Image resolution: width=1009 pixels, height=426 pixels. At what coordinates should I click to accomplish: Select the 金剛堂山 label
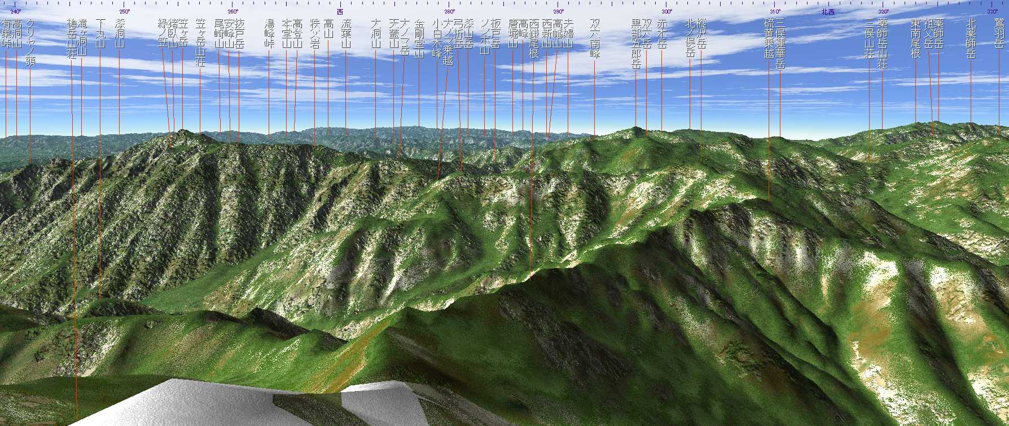point(419,38)
